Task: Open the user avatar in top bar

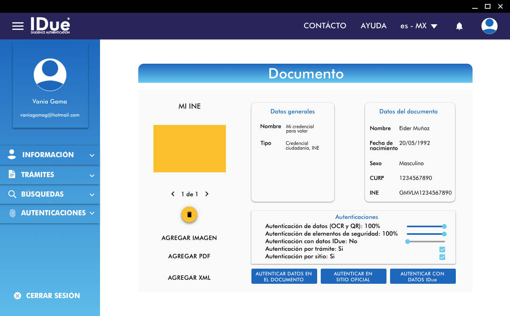Action: coord(489,26)
